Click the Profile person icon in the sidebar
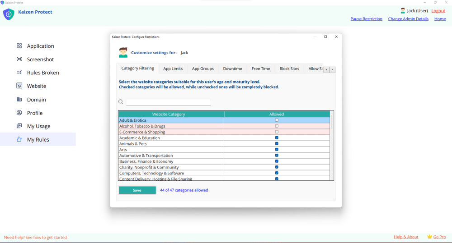Image resolution: width=452 pixels, height=243 pixels. [x=19, y=113]
